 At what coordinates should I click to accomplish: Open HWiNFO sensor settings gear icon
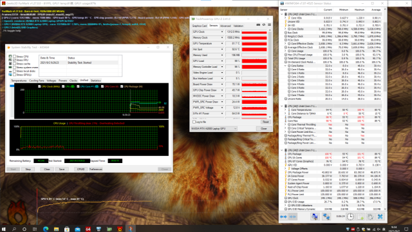point(370,217)
